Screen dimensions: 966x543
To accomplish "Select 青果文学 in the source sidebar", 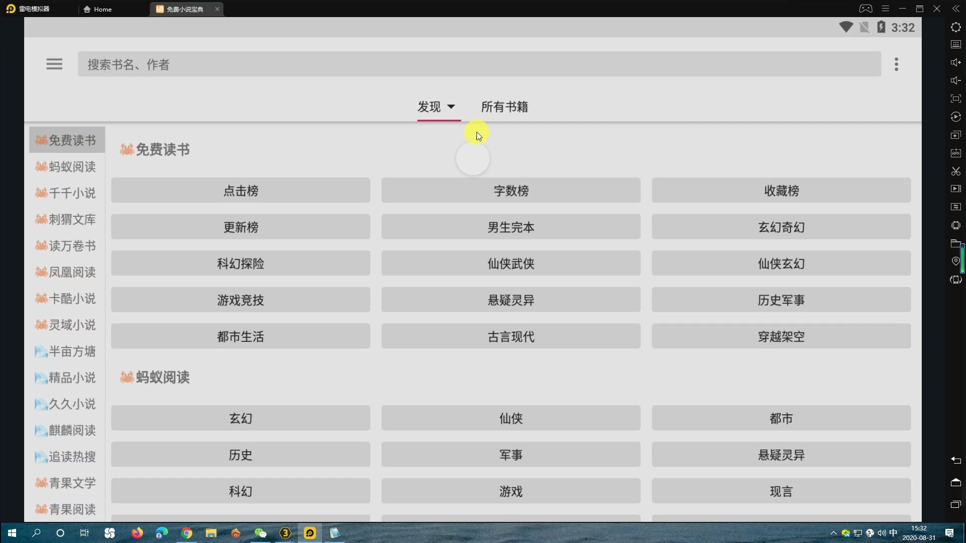I will click(x=67, y=483).
